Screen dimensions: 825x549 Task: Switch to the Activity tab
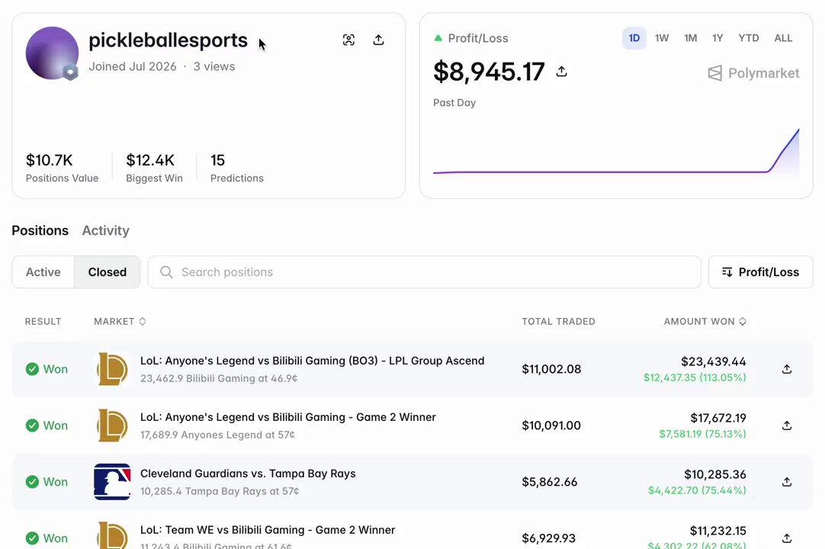click(x=106, y=230)
